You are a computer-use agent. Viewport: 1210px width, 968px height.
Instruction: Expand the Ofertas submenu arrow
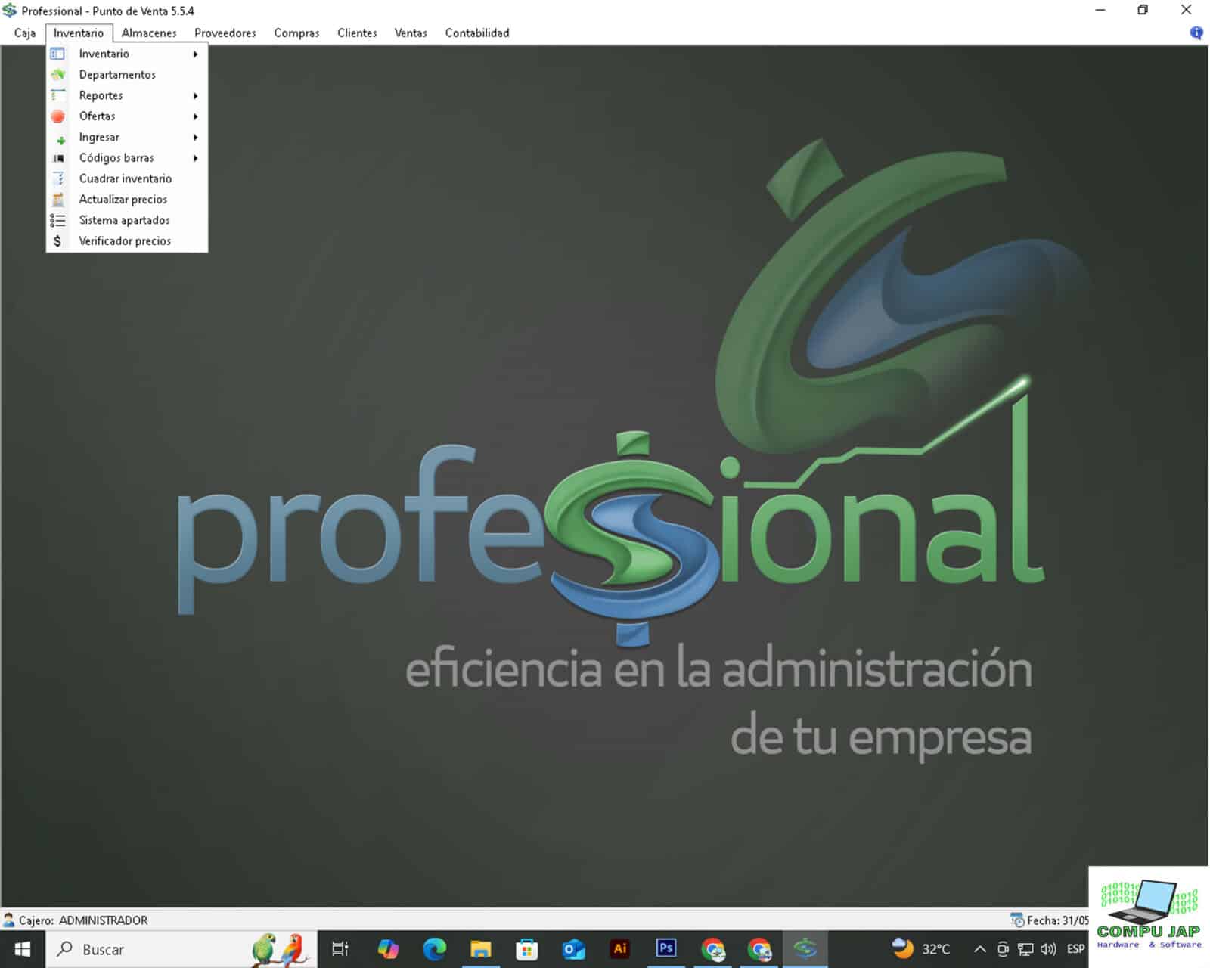(195, 116)
